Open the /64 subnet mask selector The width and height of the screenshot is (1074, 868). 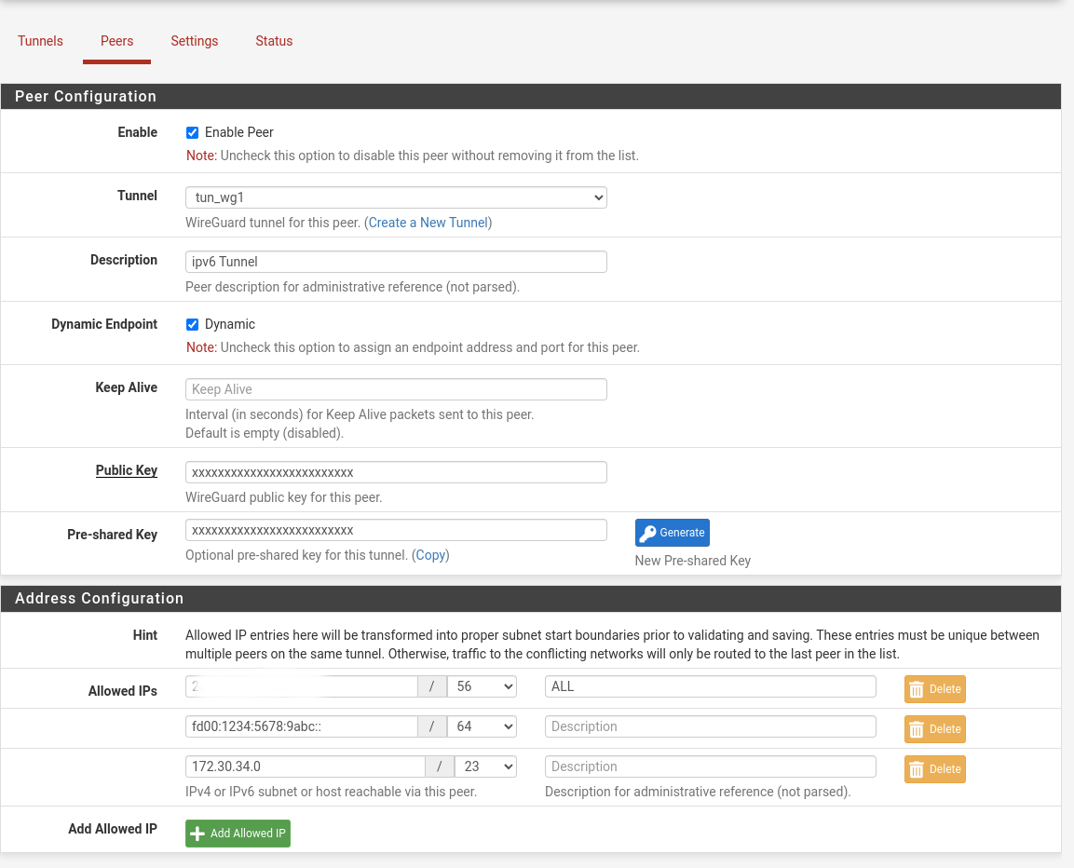coord(482,726)
